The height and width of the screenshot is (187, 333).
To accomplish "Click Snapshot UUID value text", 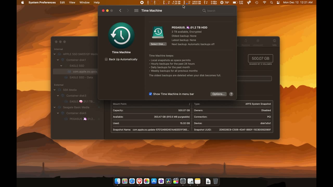I will (245, 130).
